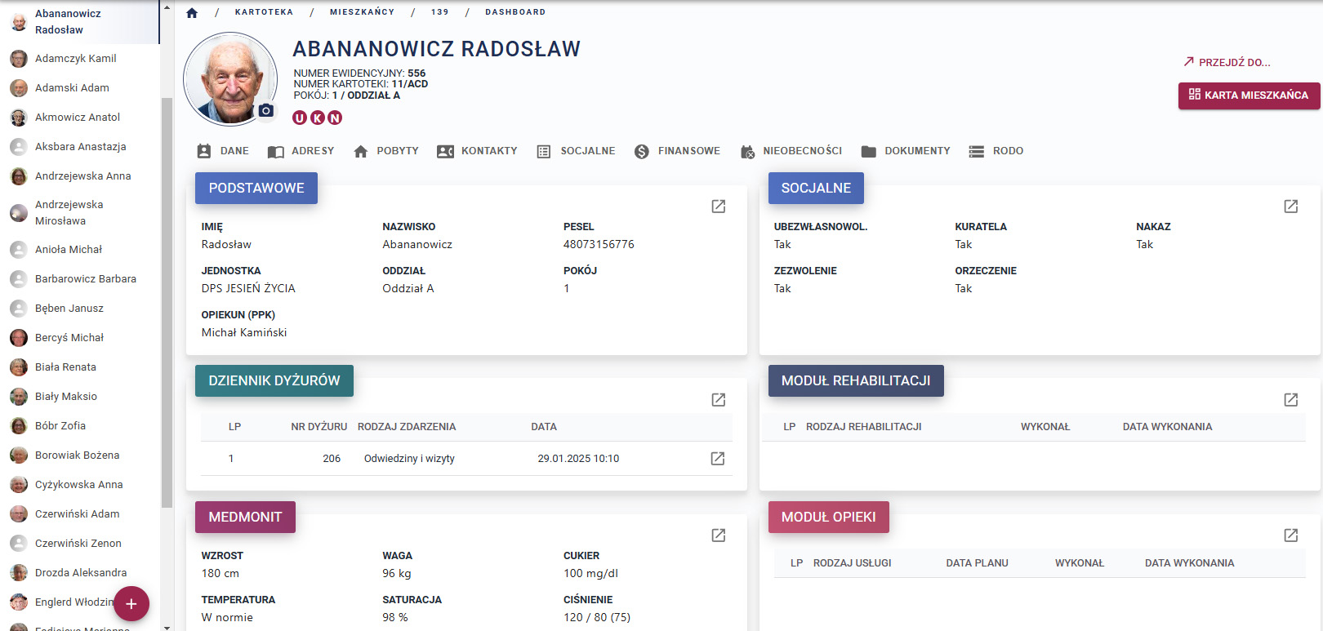Click the resident list scrollbar thumb
This screenshot has height=631, width=1323.
[167, 302]
